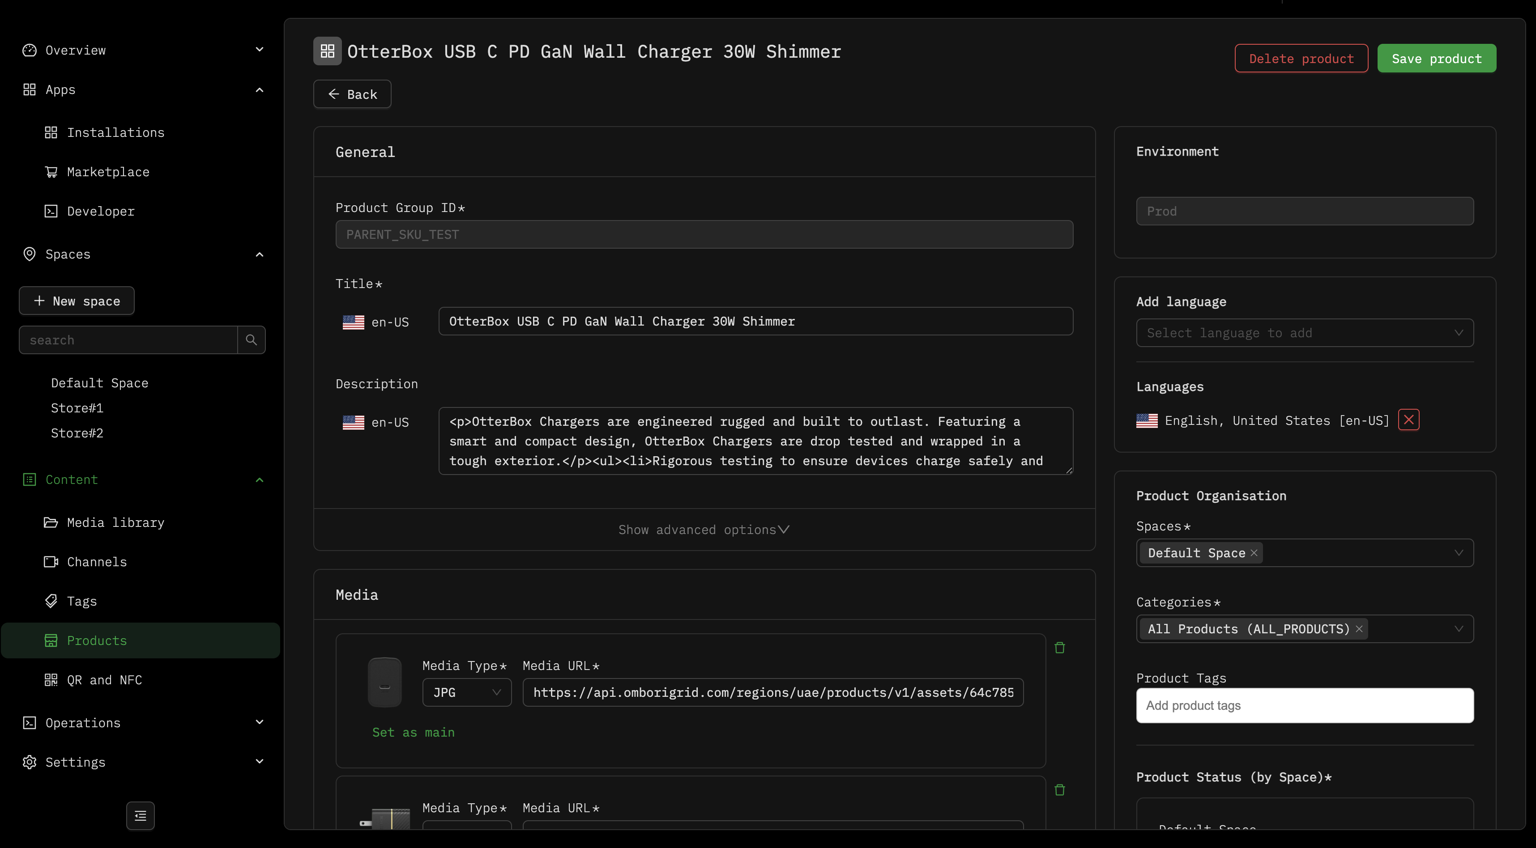The image size is (1536, 848).
Task: Click the US flag next to Description
Action: click(x=354, y=422)
